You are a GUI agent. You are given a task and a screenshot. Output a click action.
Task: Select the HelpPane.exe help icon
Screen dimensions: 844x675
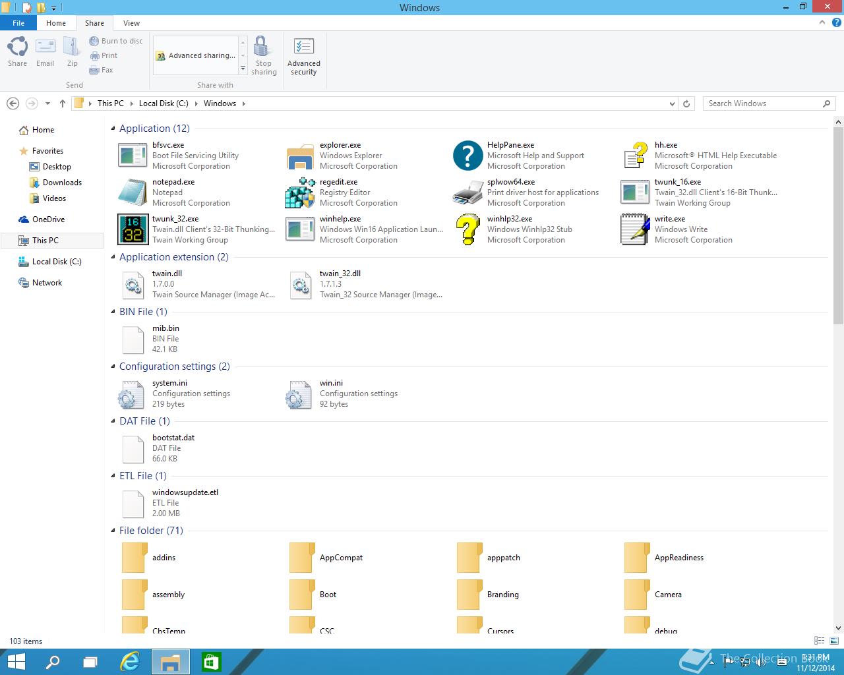tap(467, 156)
